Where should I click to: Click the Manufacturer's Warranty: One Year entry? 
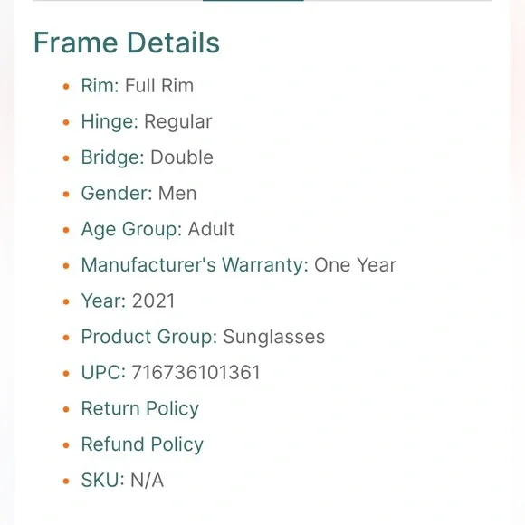239,265
